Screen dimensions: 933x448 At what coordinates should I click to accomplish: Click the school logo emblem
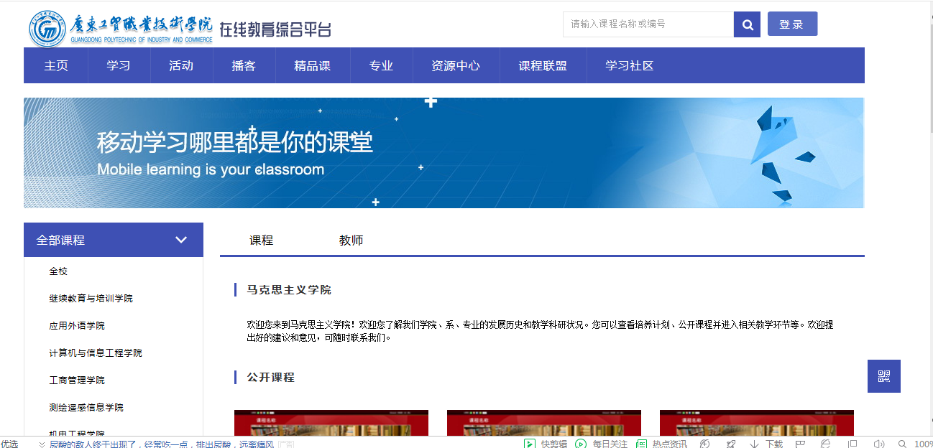click(47, 29)
